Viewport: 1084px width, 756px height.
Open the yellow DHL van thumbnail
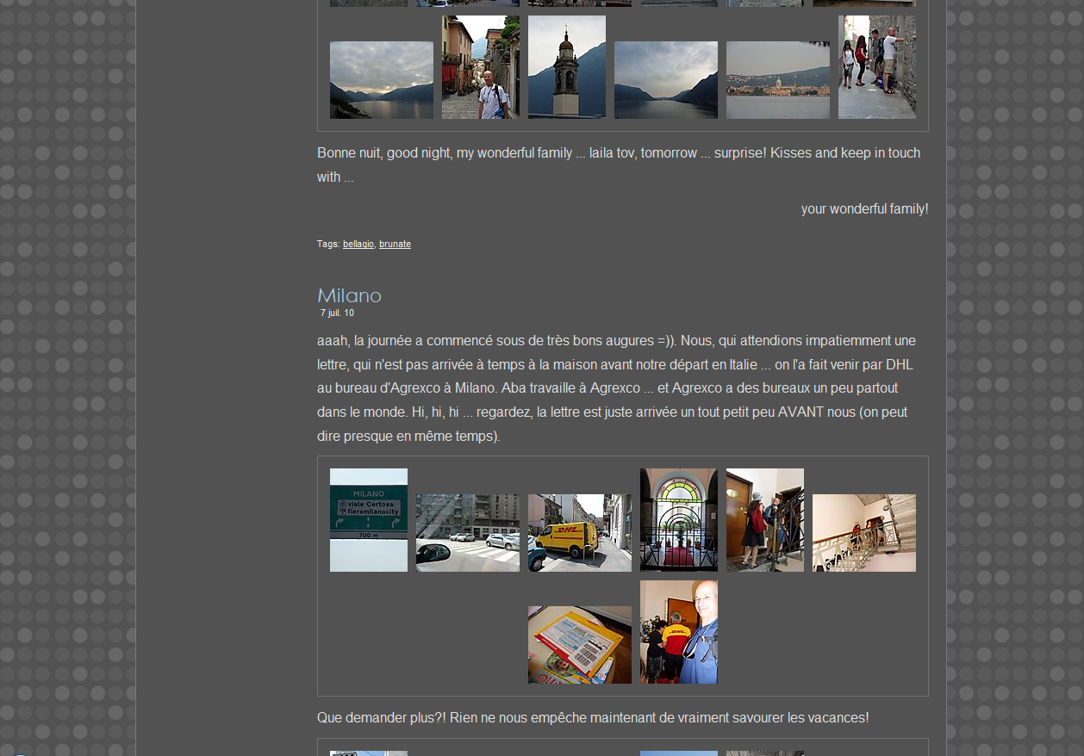pos(579,533)
